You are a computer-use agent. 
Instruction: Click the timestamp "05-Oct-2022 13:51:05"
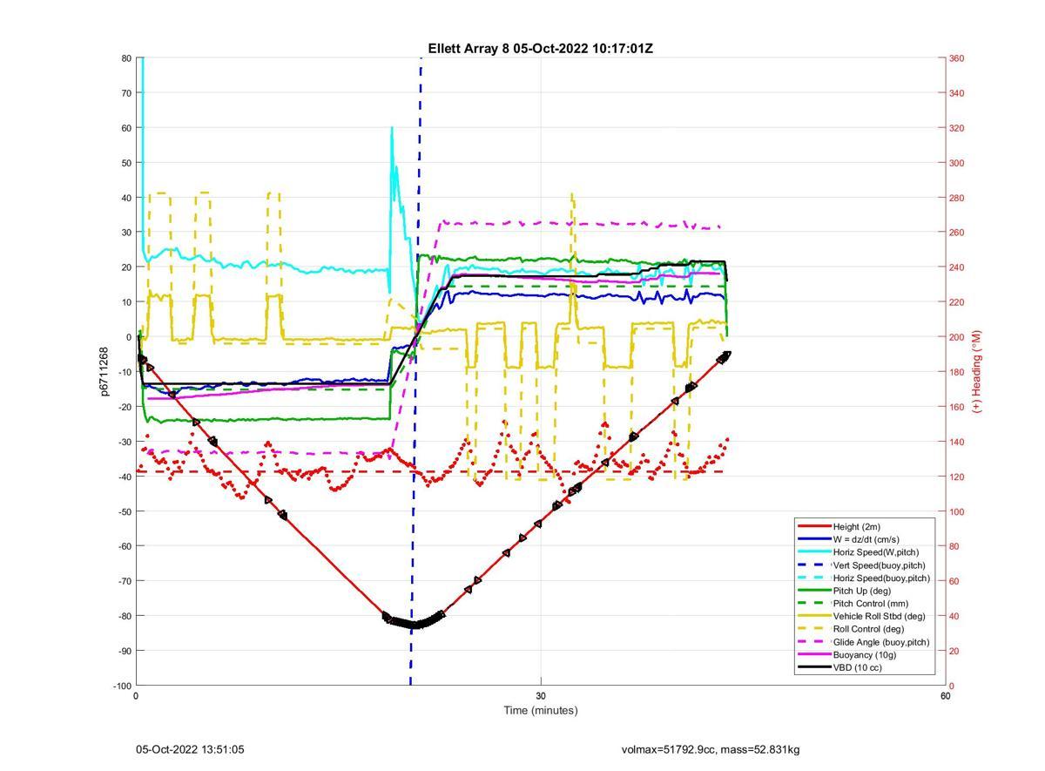(190, 749)
